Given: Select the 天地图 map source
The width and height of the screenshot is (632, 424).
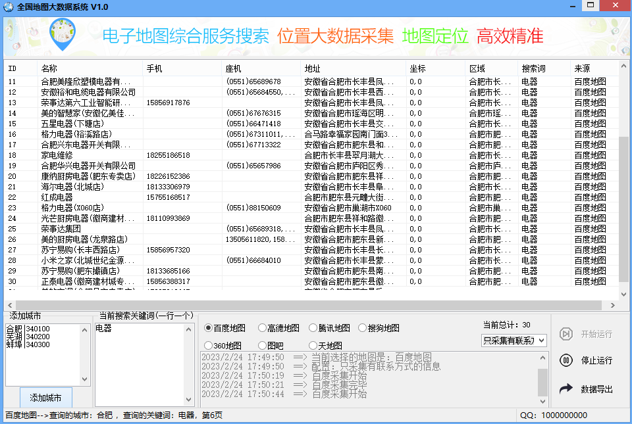Looking at the screenshot, I should (312, 345).
